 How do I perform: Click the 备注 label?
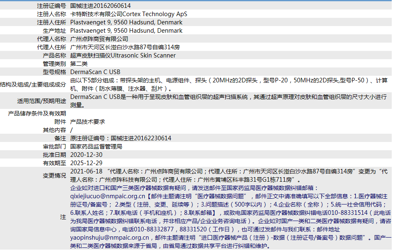[60, 138]
